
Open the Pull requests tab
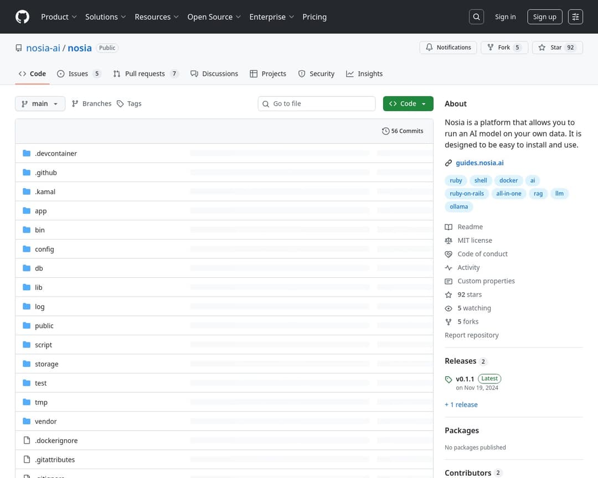pyautogui.click(x=145, y=74)
